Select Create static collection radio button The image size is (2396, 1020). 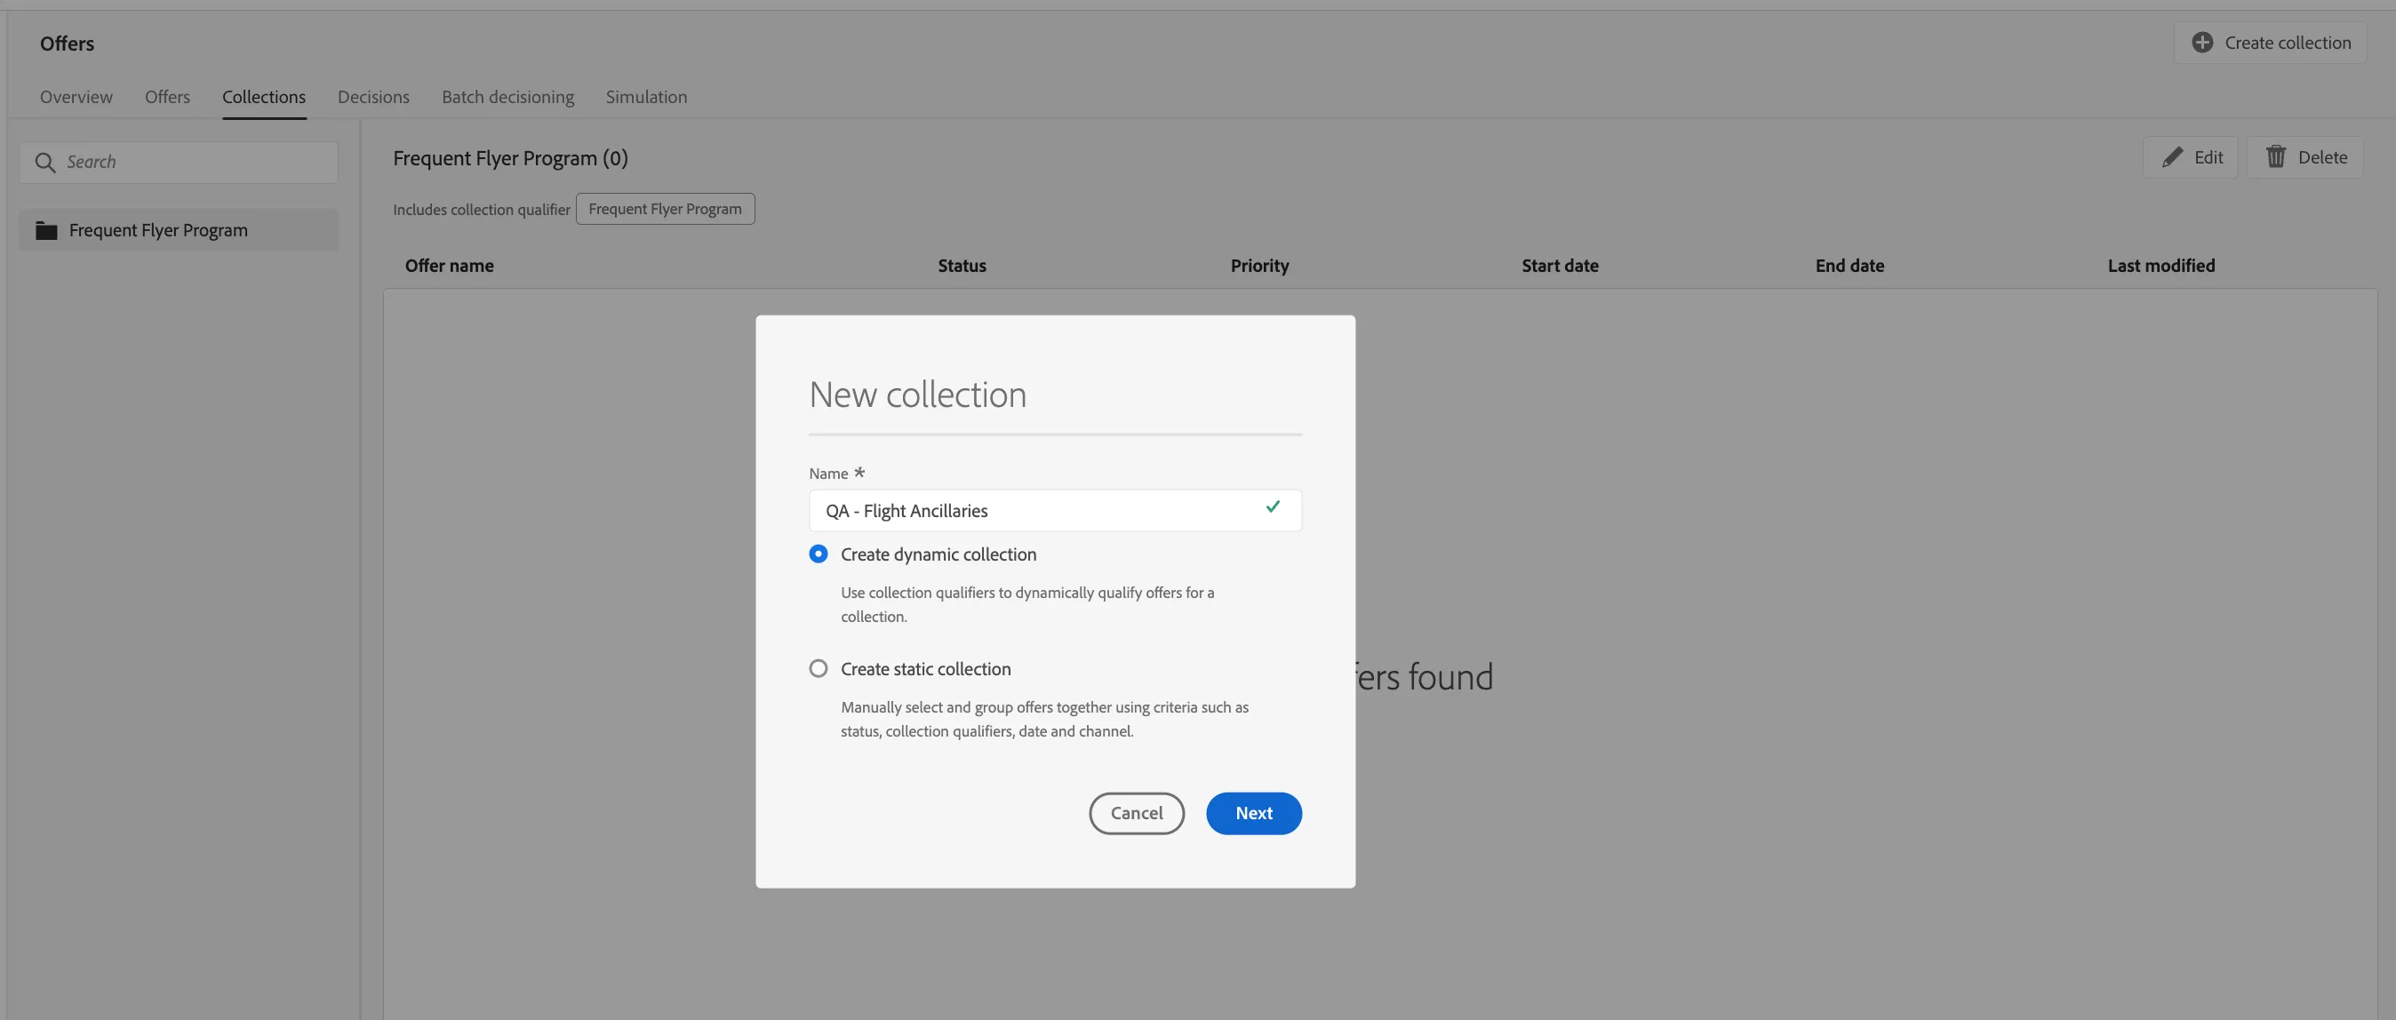(x=818, y=668)
